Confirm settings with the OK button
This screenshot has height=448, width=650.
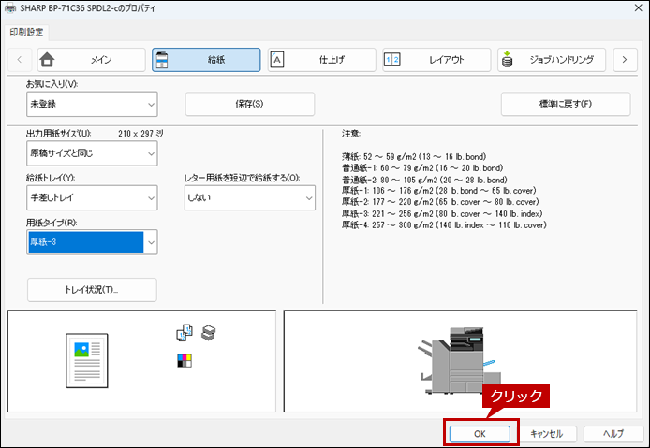point(479,434)
